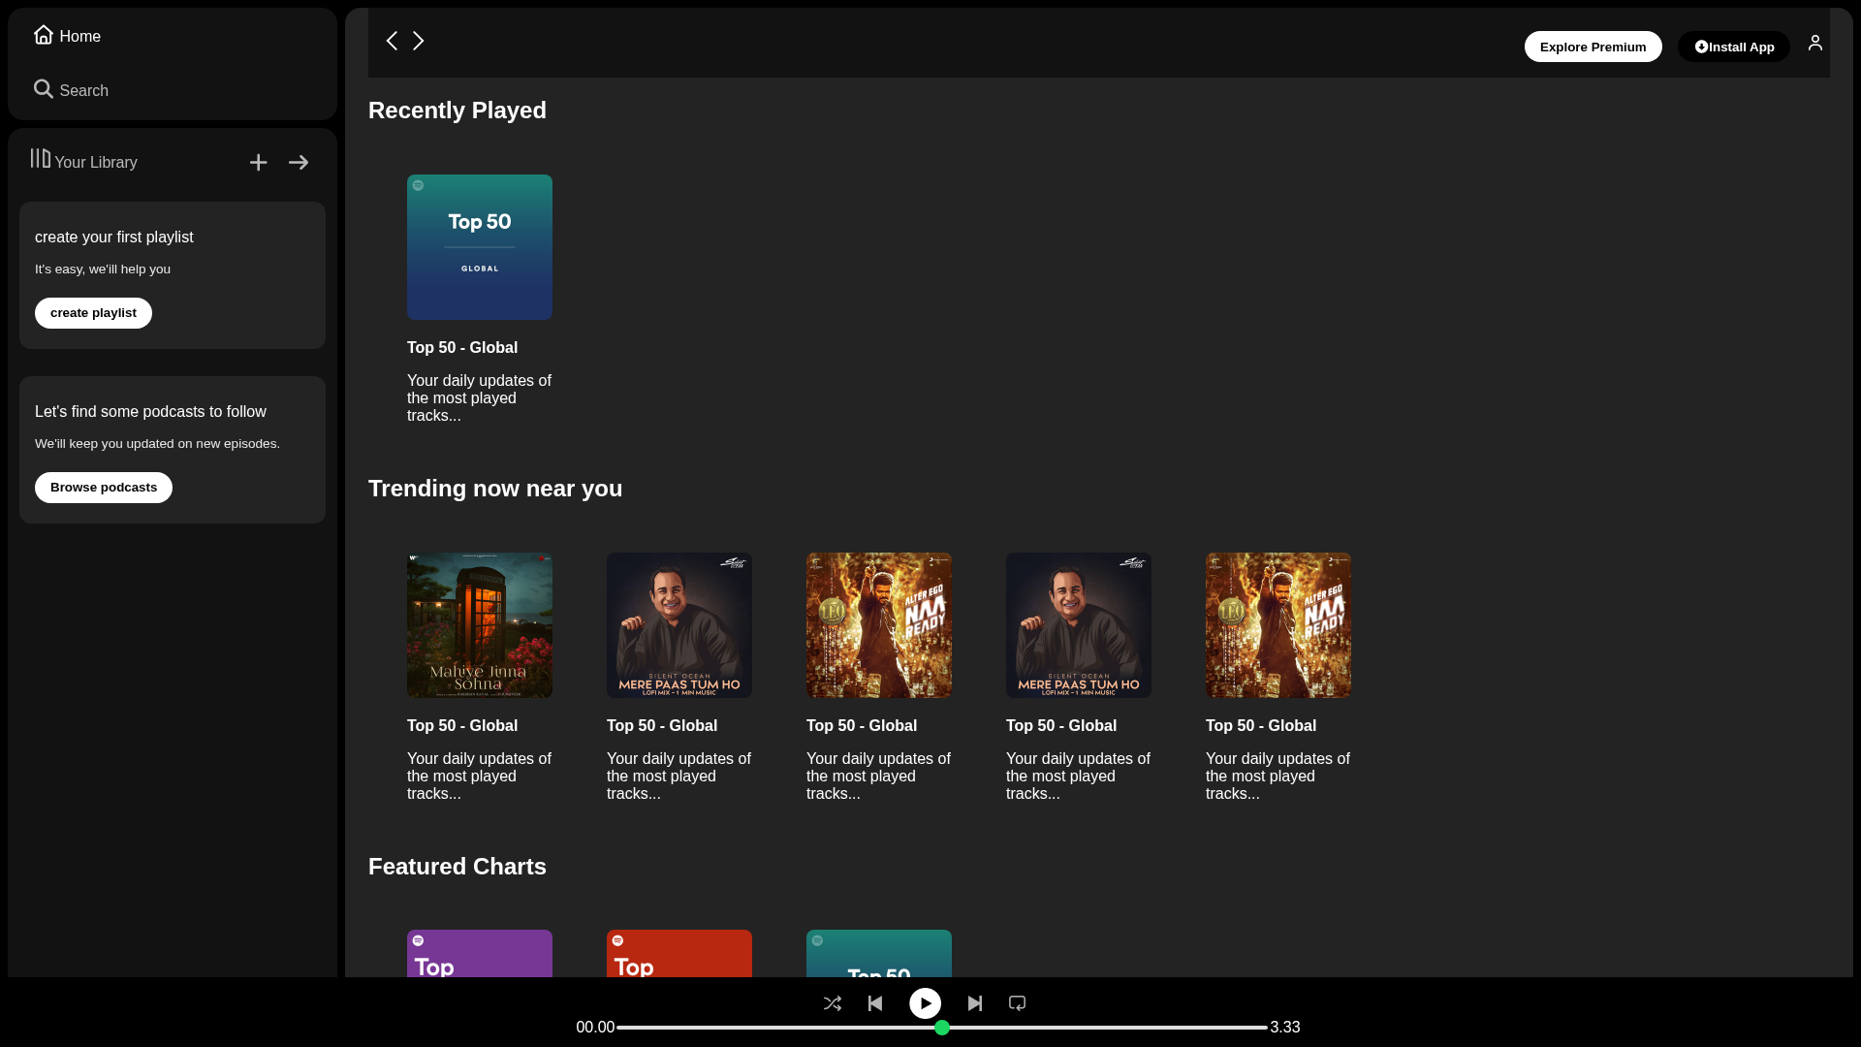Image resolution: width=1861 pixels, height=1047 pixels.
Task: Click the 00.00 elapsed time
Action: tap(595, 1028)
